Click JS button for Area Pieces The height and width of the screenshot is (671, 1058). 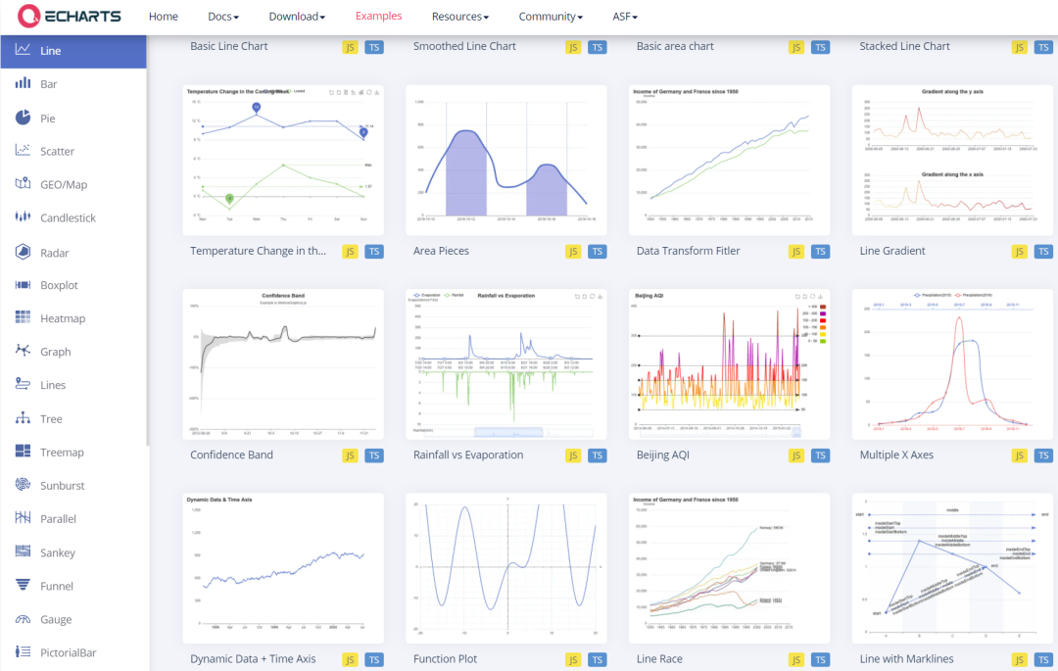pos(573,252)
